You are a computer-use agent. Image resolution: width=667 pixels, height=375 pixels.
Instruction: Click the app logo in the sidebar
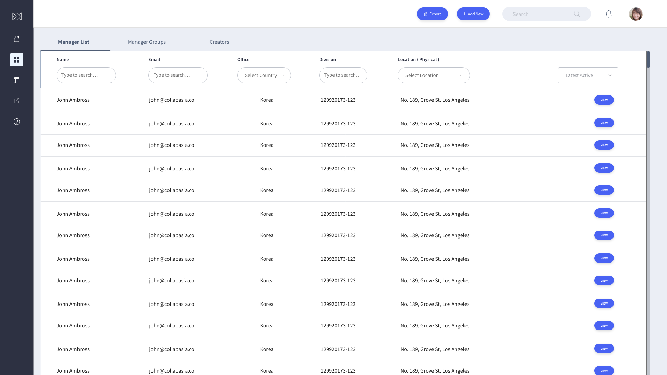(17, 16)
